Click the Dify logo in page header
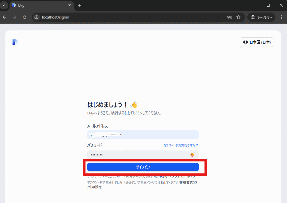Image resolution: width=287 pixels, height=203 pixels. (x=15, y=42)
